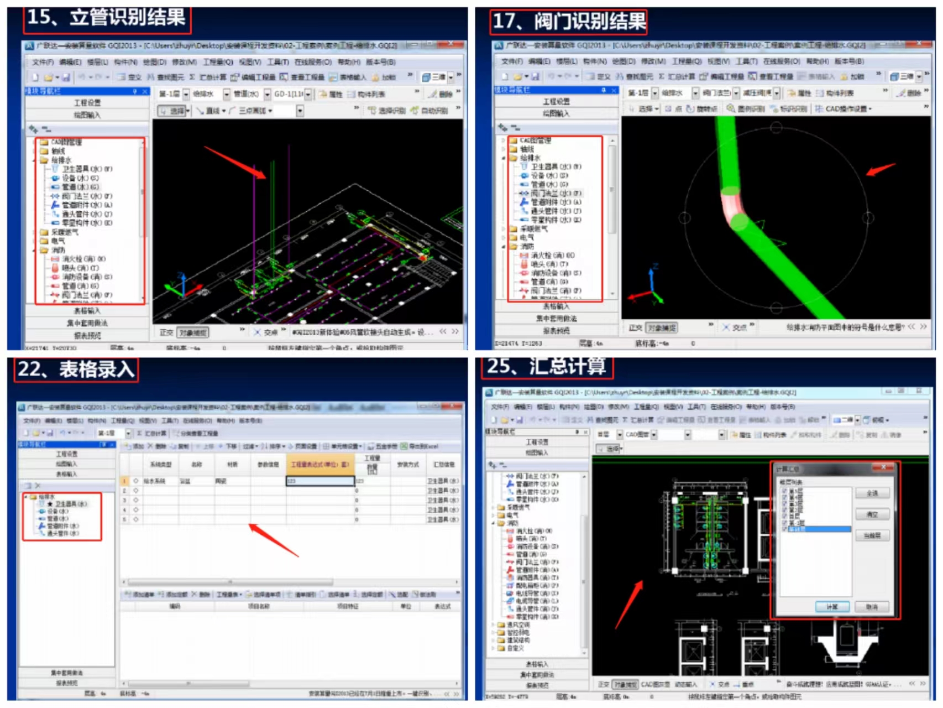Open the 管道(水) type dropdown in 立管识别结果 window
The height and width of the screenshot is (708, 943).
pyautogui.click(x=267, y=94)
